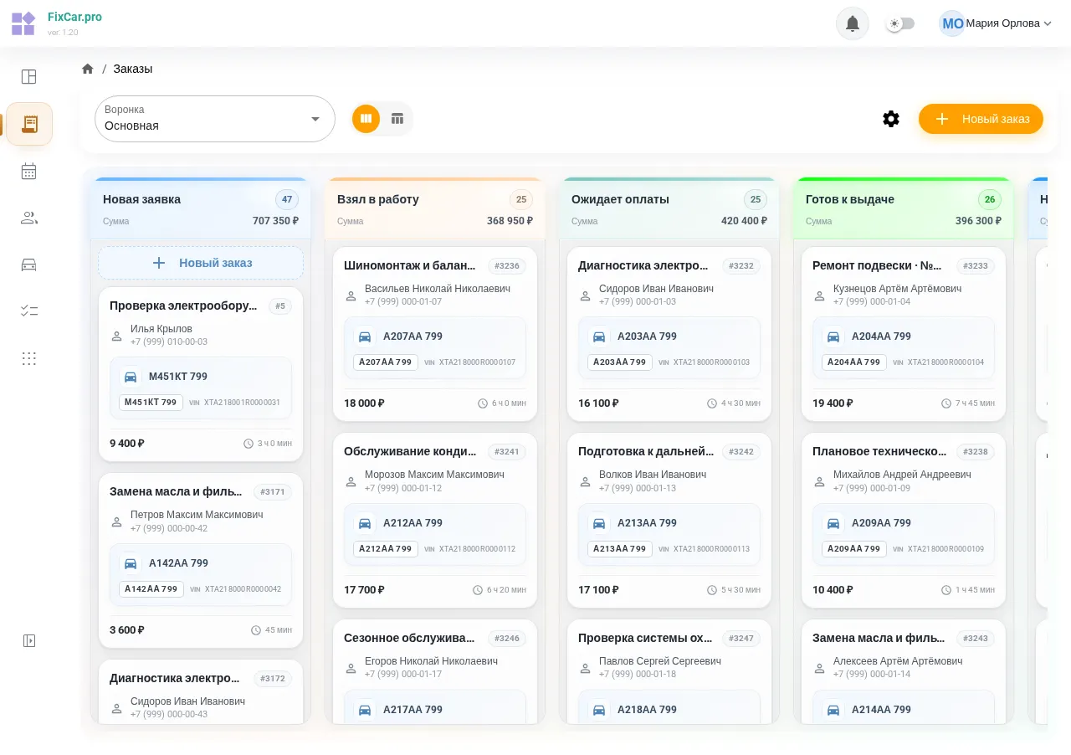Open order Плановое техническо… title
Screen dimensions: 1071x755
click(879, 451)
